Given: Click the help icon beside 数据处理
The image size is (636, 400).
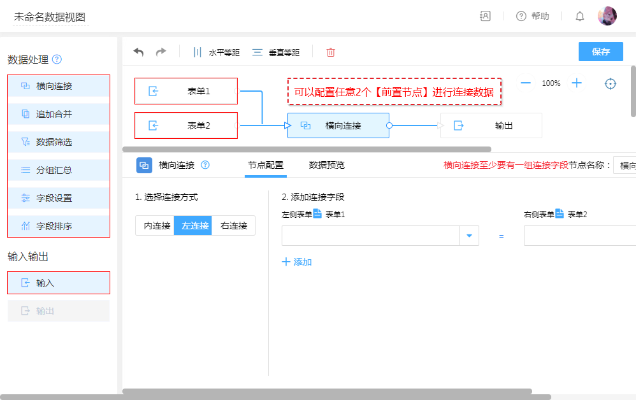Looking at the screenshot, I should point(57,59).
